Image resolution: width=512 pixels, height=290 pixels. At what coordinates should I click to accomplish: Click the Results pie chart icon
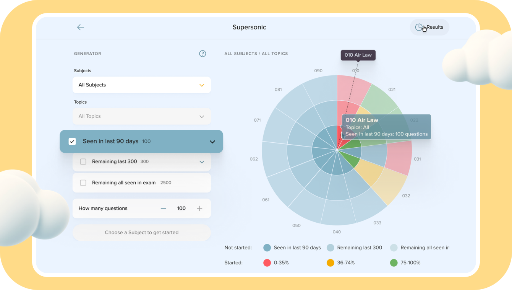(x=419, y=27)
